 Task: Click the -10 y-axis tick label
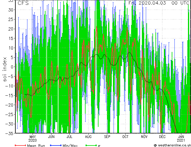click(10, 86)
